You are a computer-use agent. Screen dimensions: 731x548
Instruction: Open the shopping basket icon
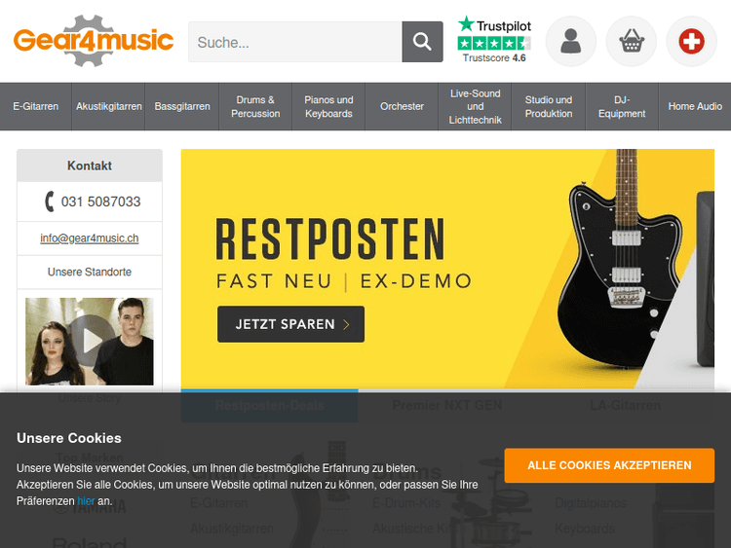pyautogui.click(x=632, y=42)
